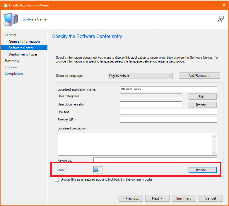Go to the Deployment Types step
Screen dimensions: 229x206
coord(23,54)
